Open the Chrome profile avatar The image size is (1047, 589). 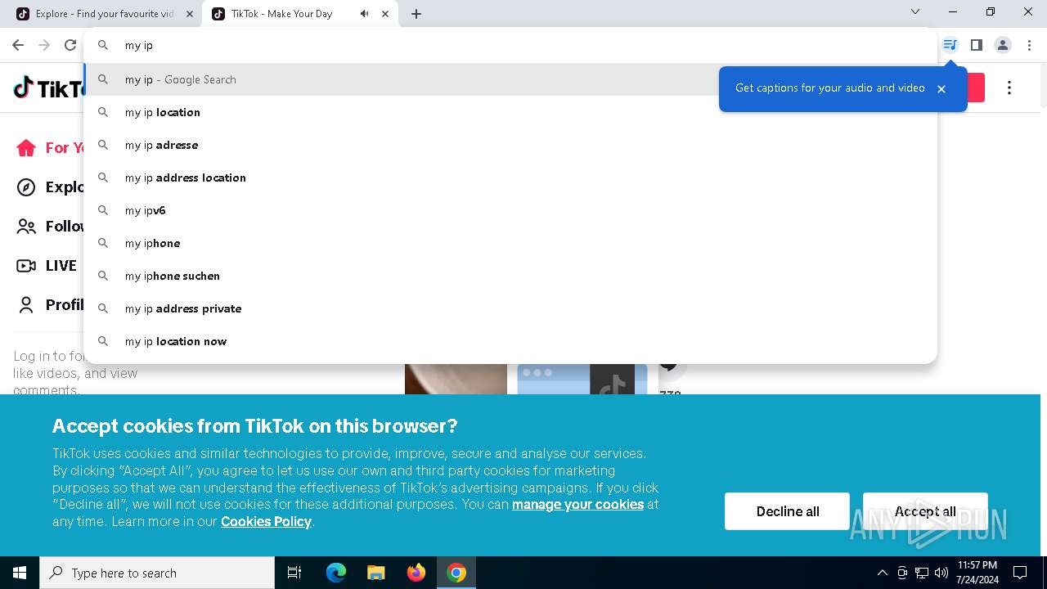pos(1003,45)
